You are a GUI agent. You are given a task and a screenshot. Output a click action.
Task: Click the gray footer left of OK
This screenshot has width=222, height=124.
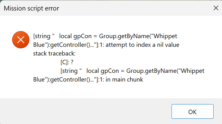coord(85,111)
